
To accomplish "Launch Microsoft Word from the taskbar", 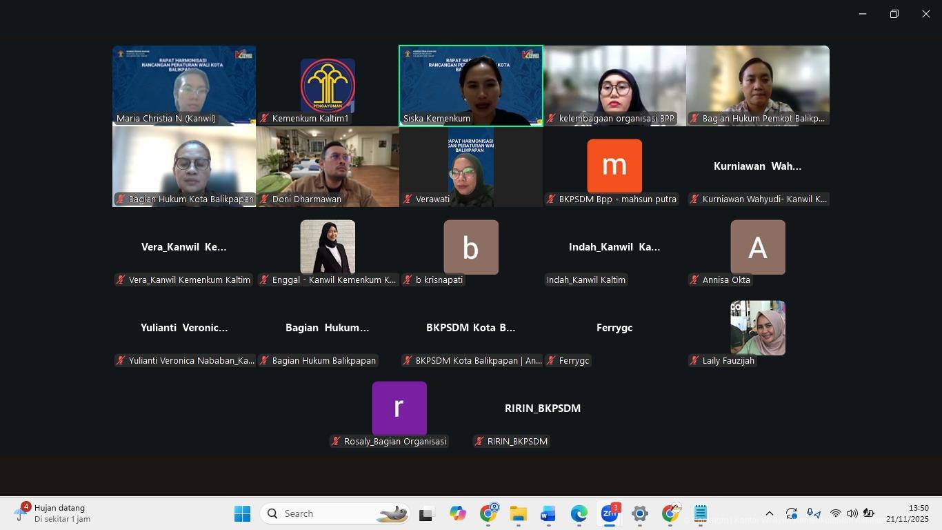I will pos(548,513).
